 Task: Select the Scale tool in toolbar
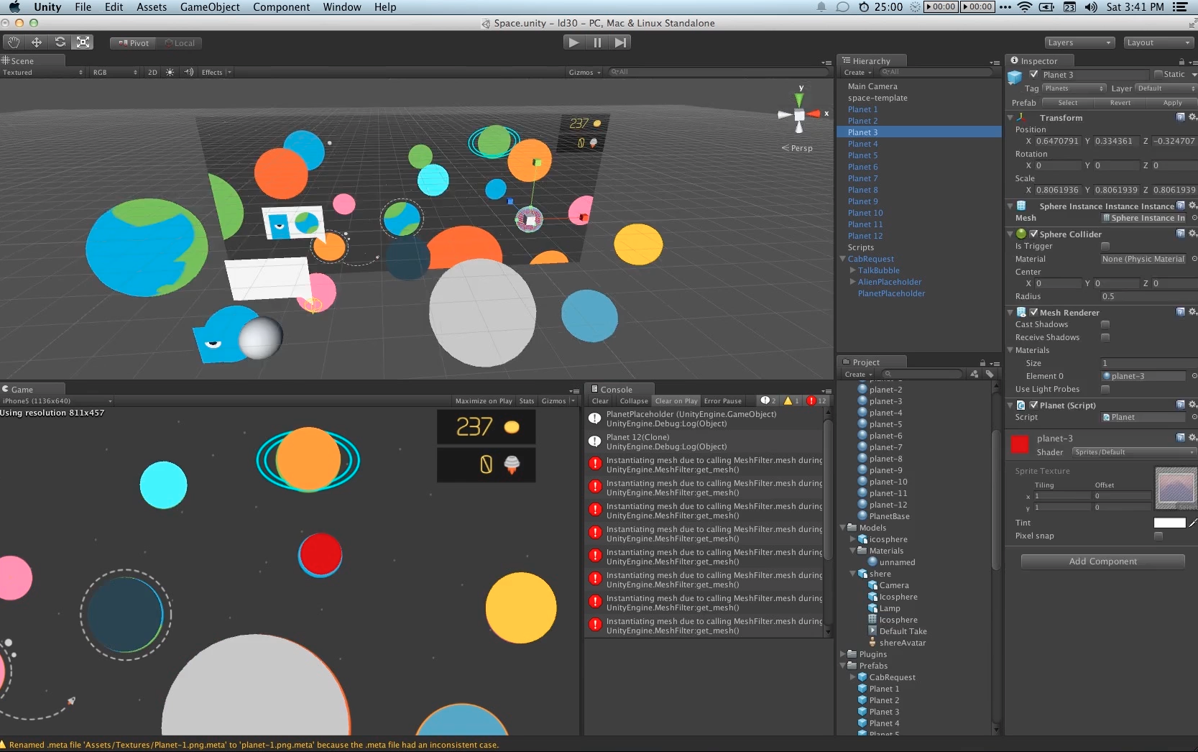point(83,42)
